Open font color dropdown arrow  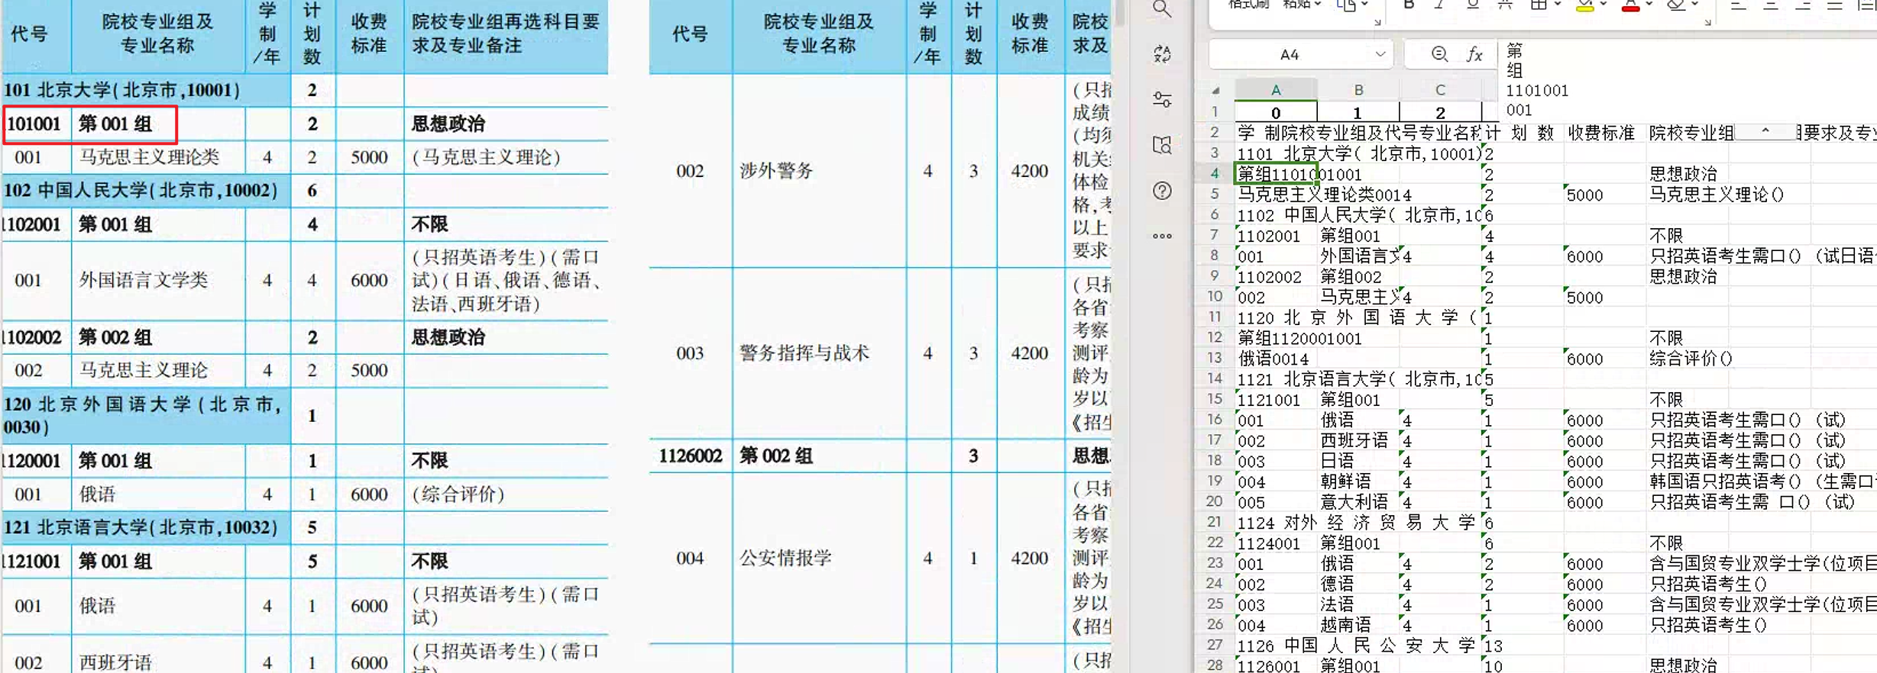click(x=1649, y=5)
